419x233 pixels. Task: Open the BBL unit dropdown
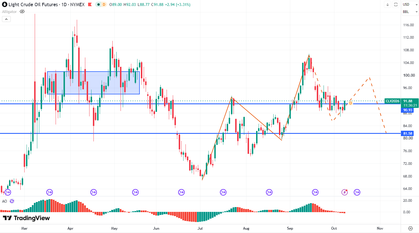tap(410, 12)
